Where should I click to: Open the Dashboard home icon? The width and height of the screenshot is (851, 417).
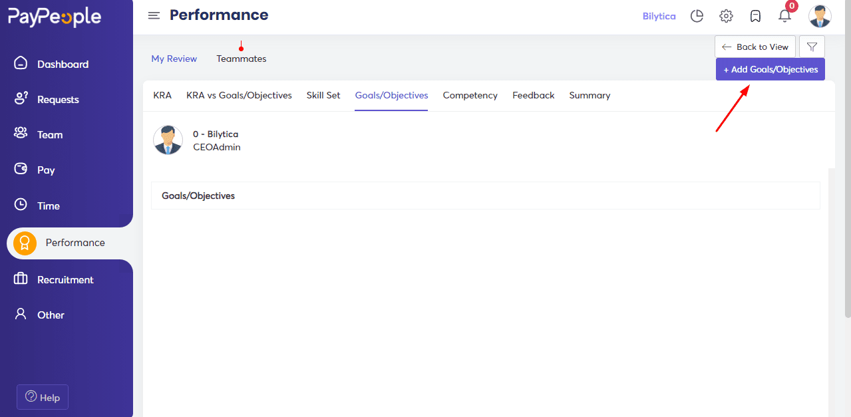(21, 64)
